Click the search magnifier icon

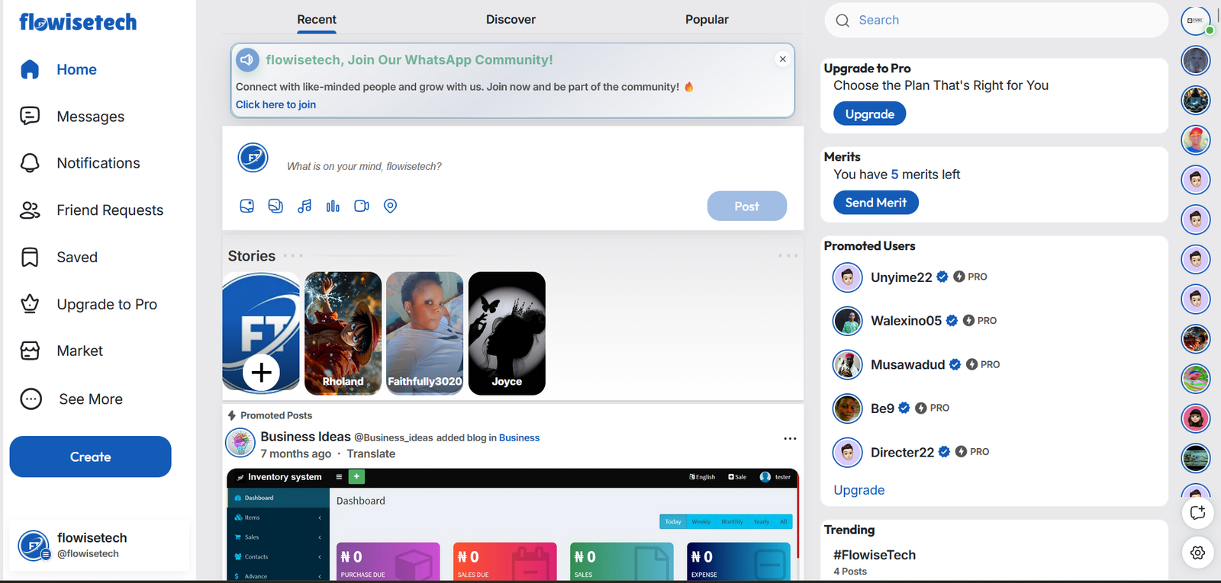(x=842, y=21)
